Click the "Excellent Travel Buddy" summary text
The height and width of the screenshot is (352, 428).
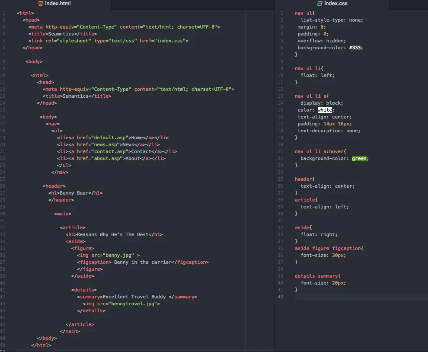pyautogui.click(x=134, y=297)
